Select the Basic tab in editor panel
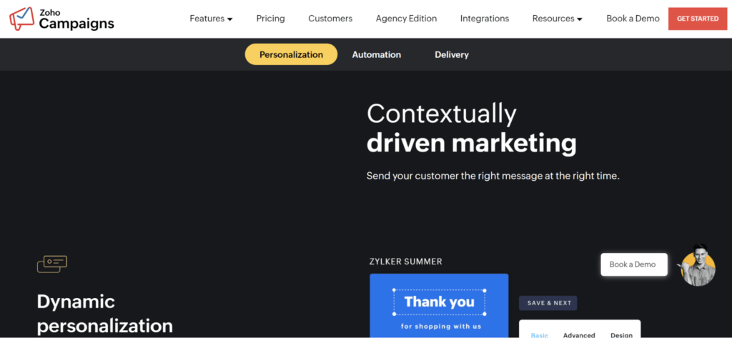Viewport: 732px width, 338px height. pos(540,334)
